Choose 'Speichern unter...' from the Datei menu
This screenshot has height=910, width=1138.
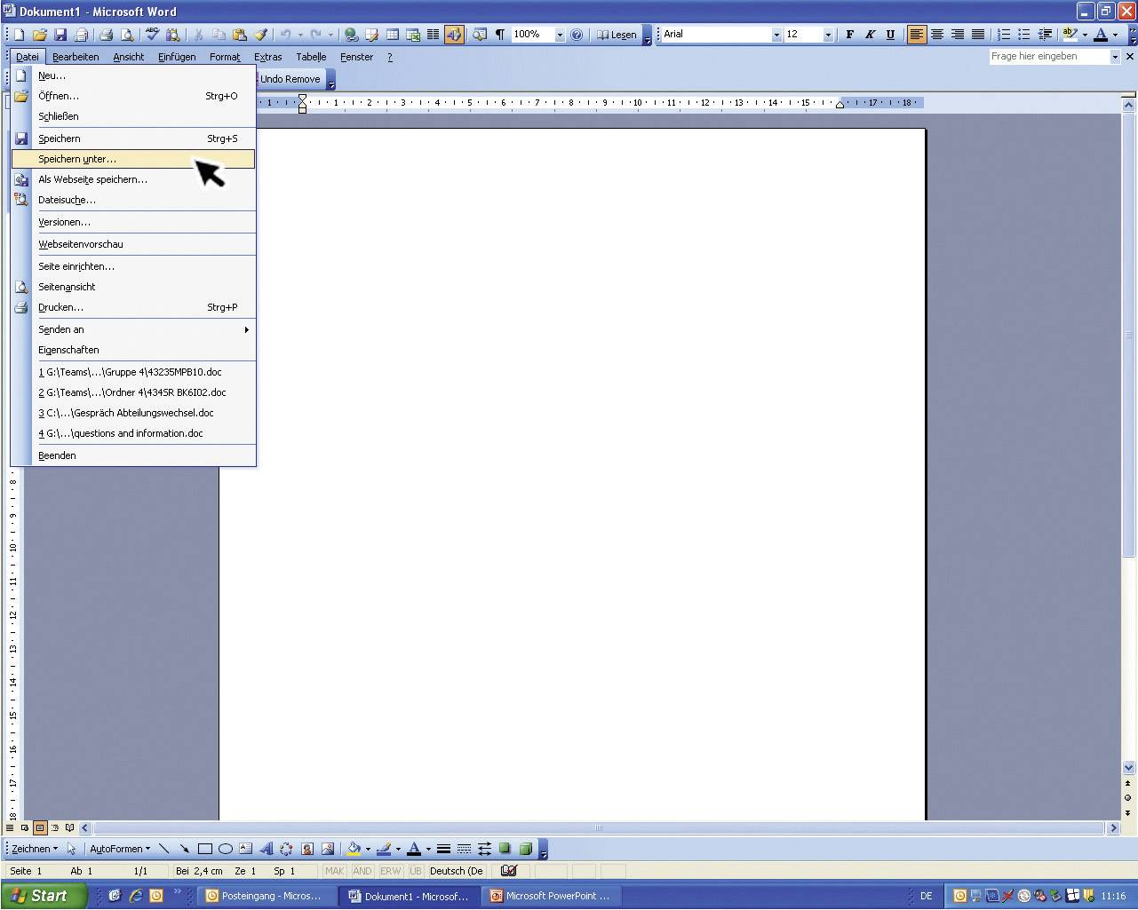point(77,159)
